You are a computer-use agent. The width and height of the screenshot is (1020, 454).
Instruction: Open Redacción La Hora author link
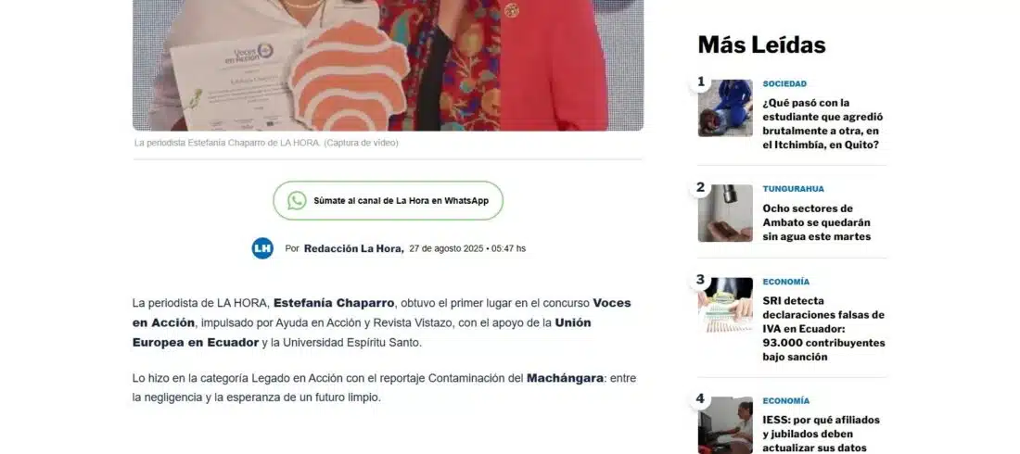coord(354,248)
